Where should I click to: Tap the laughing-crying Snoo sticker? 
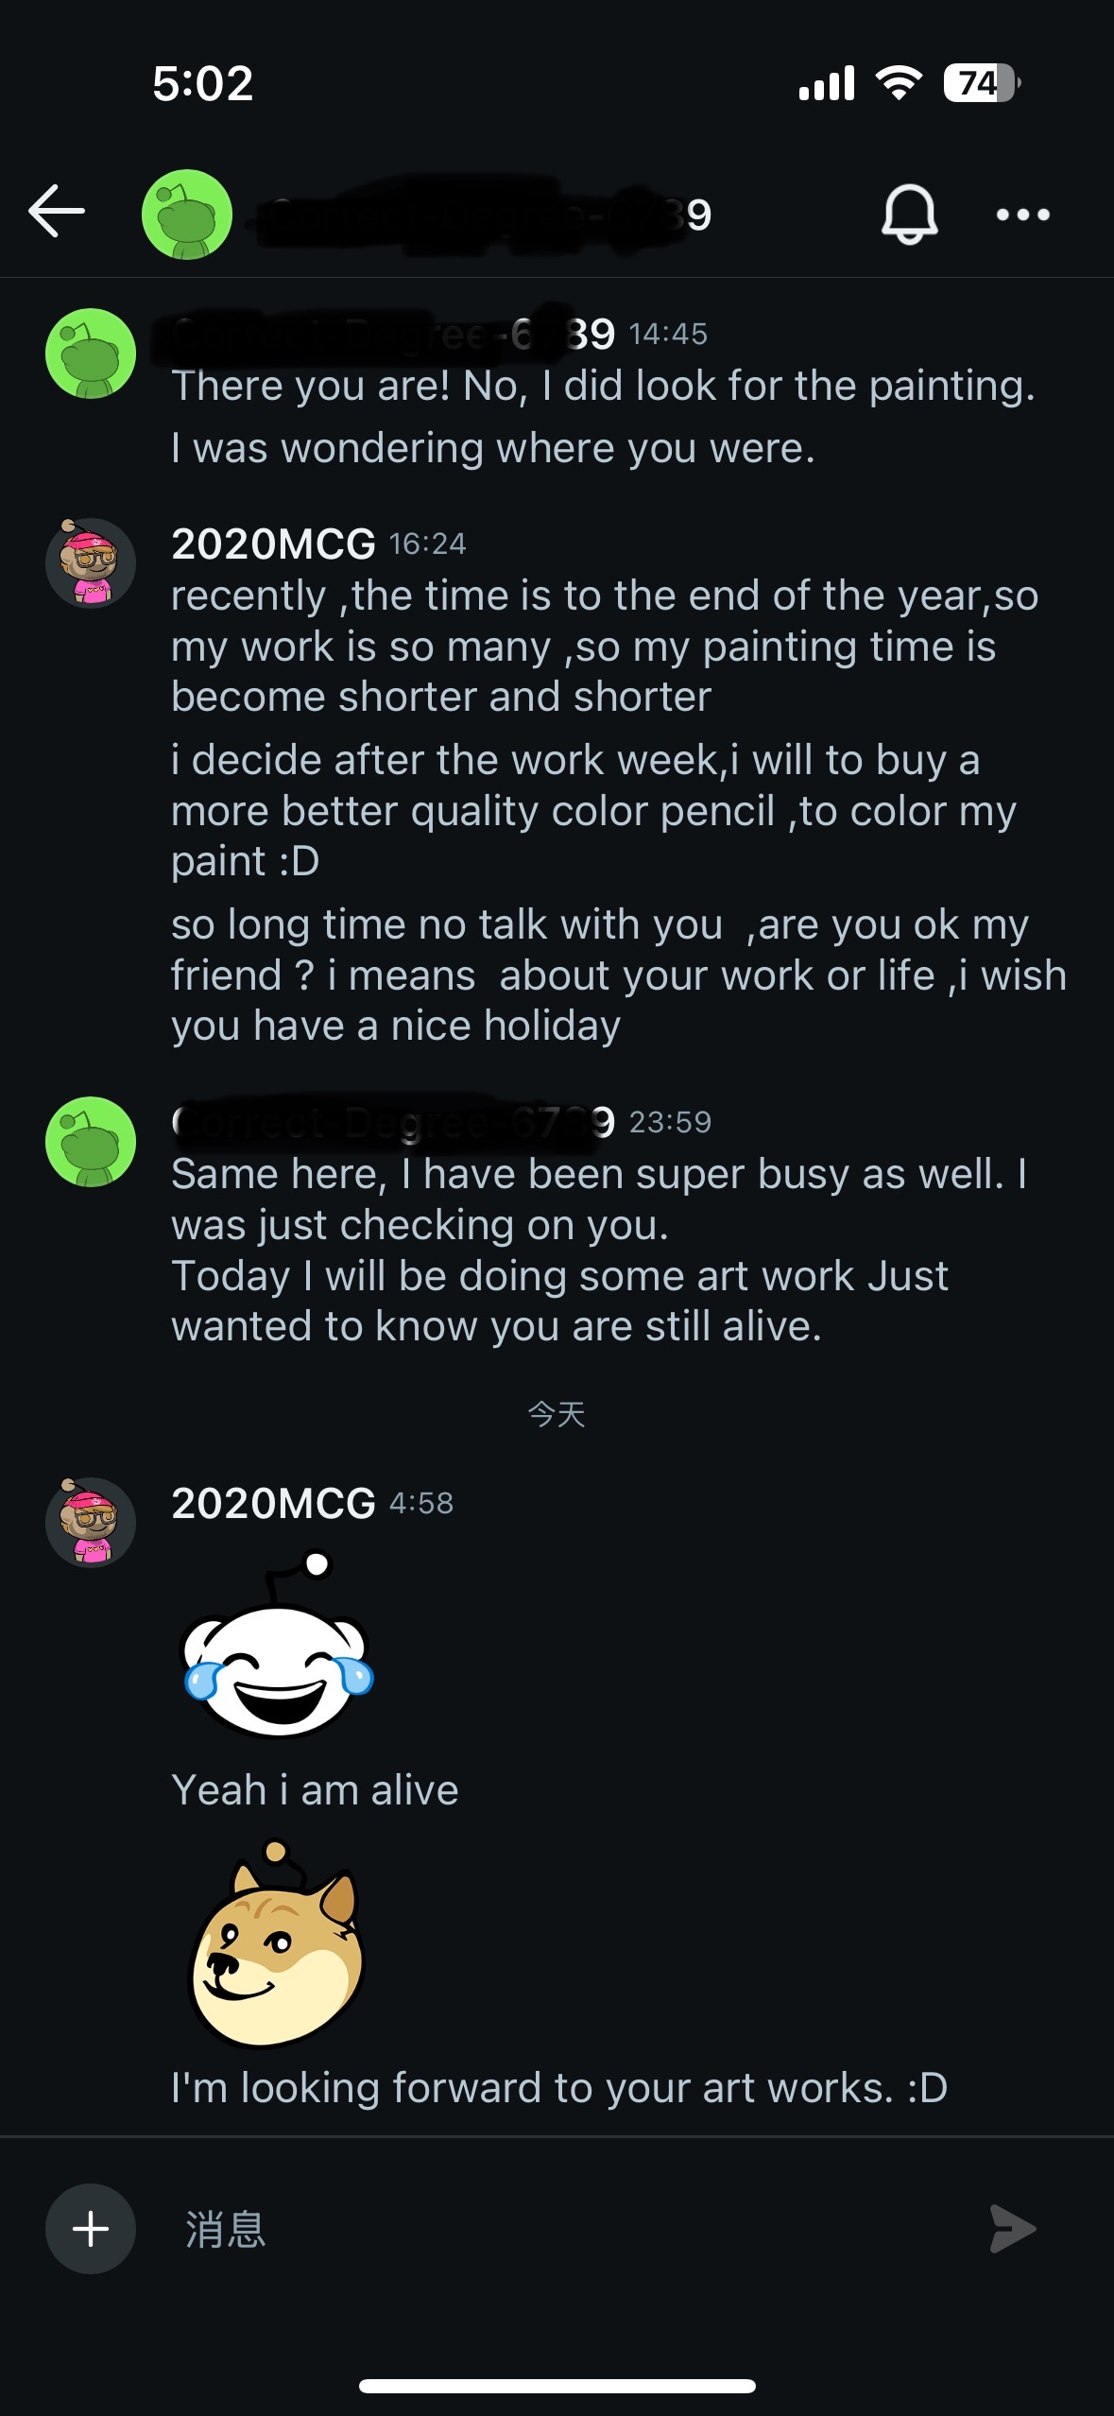(x=277, y=1647)
